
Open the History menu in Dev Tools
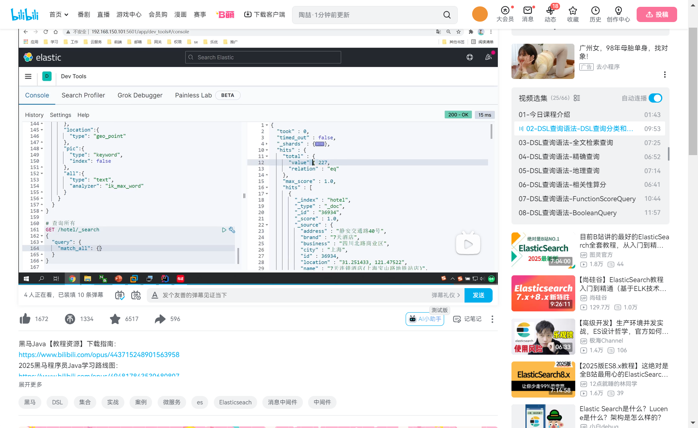coord(34,115)
